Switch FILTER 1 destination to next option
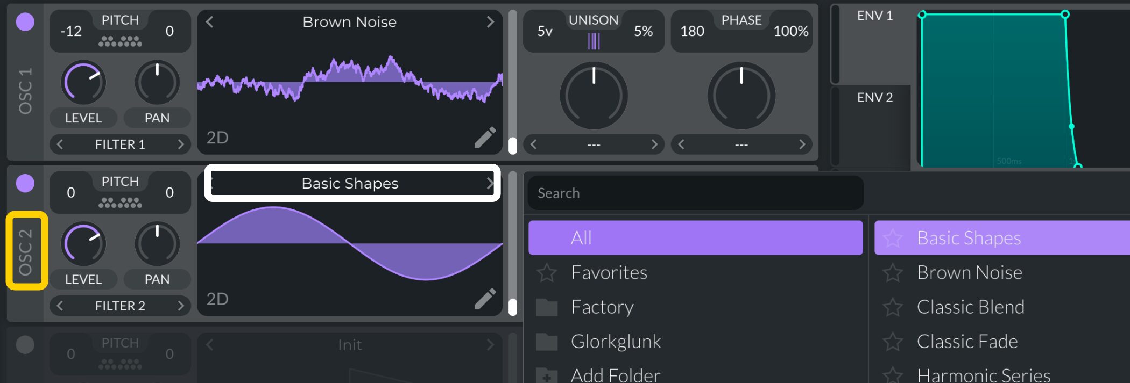The height and width of the screenshot is (383, 1130). coord(181,144)
